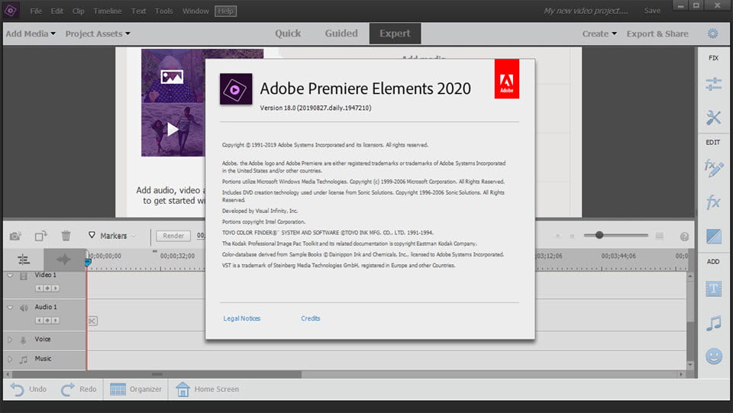The image size is (733, 413).
Task: Click the fit-to-timeline icon right of zoom slider
Action: point(659,235)
